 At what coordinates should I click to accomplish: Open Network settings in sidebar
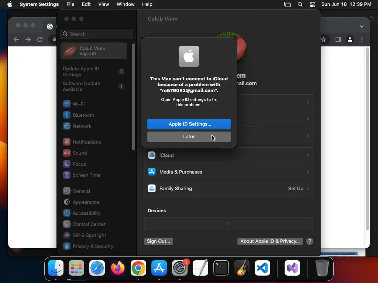tap(77, 126)
